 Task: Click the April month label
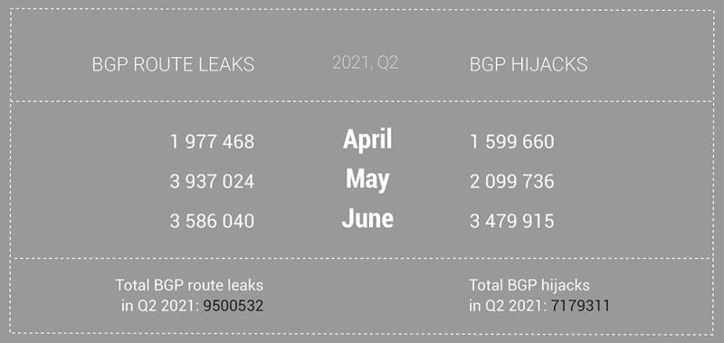click(x=367, y=139)
